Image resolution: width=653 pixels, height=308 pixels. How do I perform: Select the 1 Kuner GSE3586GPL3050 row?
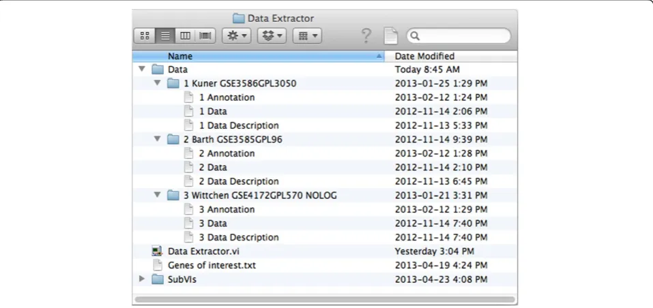coord(325,84)
